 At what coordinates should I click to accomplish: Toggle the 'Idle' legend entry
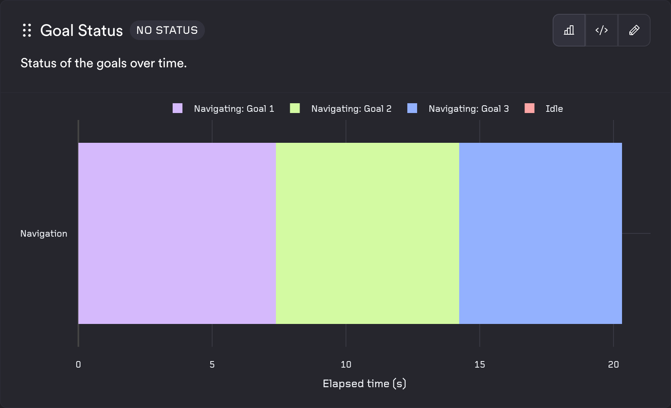pyautogui.click(x=554, y=109)
